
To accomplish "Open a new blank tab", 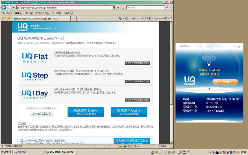I will pos(73,19).
